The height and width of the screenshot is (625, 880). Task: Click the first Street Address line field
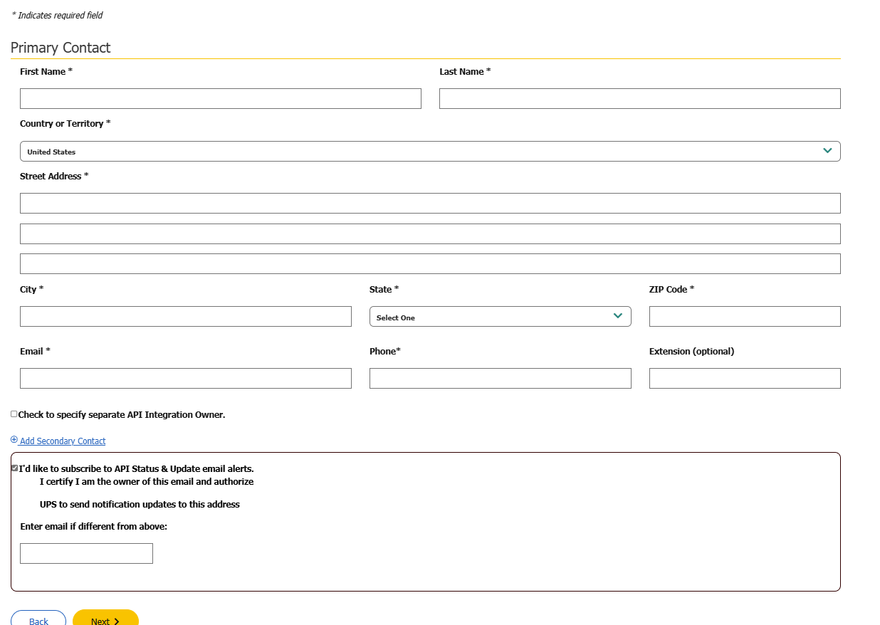click(430, 203)
